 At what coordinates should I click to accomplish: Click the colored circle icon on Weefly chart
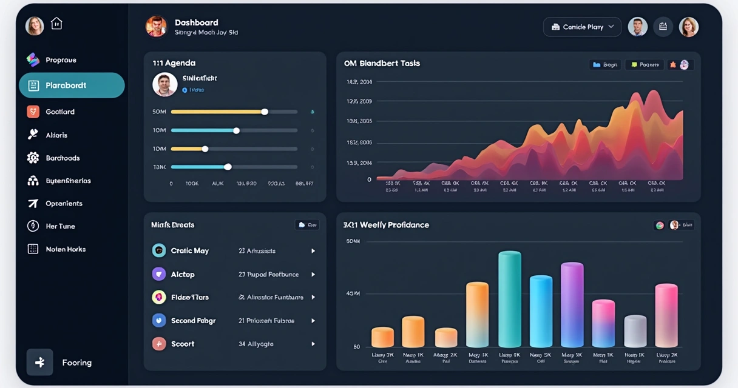pyautogui.click(x=660, y=225)
